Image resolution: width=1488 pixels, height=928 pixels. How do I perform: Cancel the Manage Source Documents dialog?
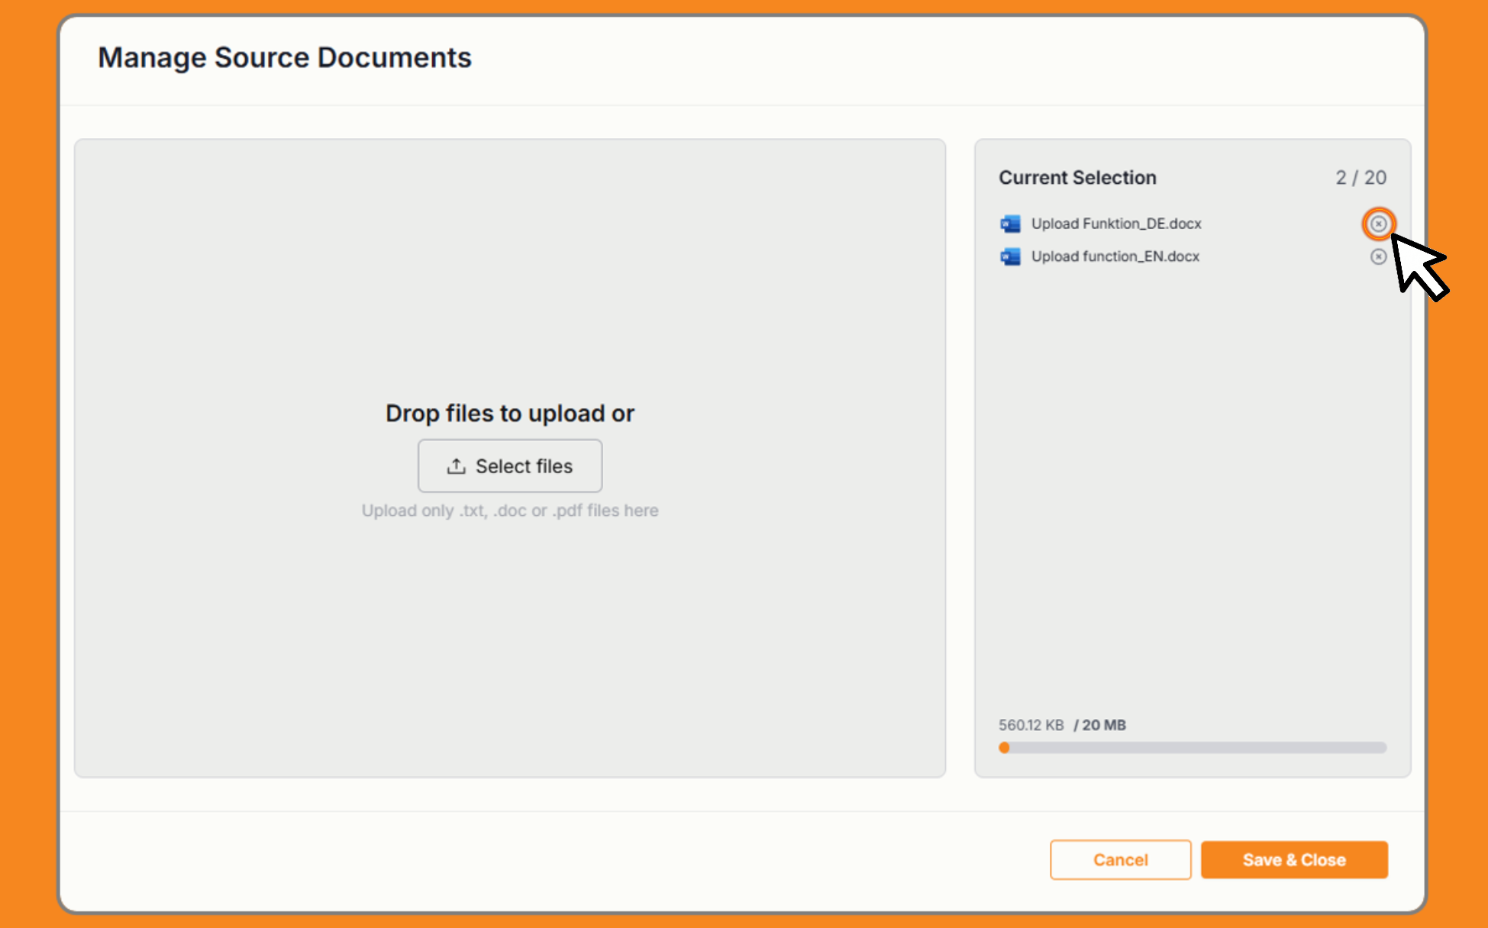point(1120,860)
